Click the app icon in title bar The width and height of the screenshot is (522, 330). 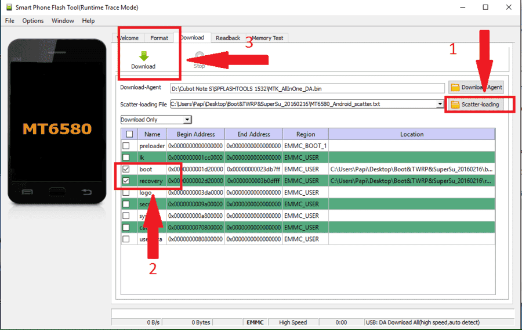pyautogui.click(x=9, y=8)
